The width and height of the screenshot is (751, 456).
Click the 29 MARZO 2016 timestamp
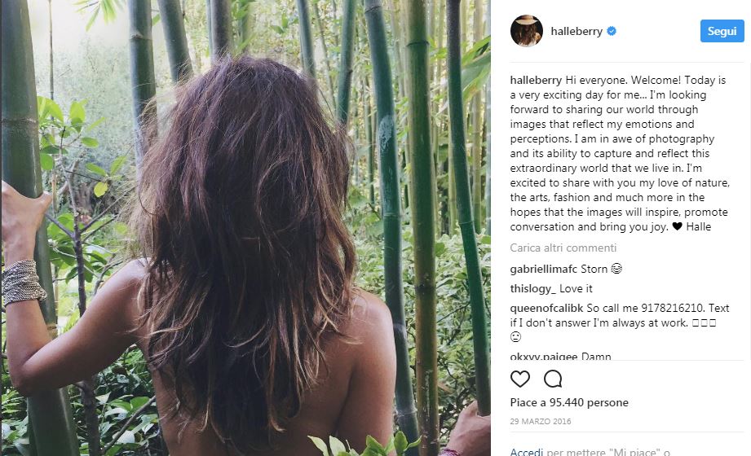click(x=541, y=421)
